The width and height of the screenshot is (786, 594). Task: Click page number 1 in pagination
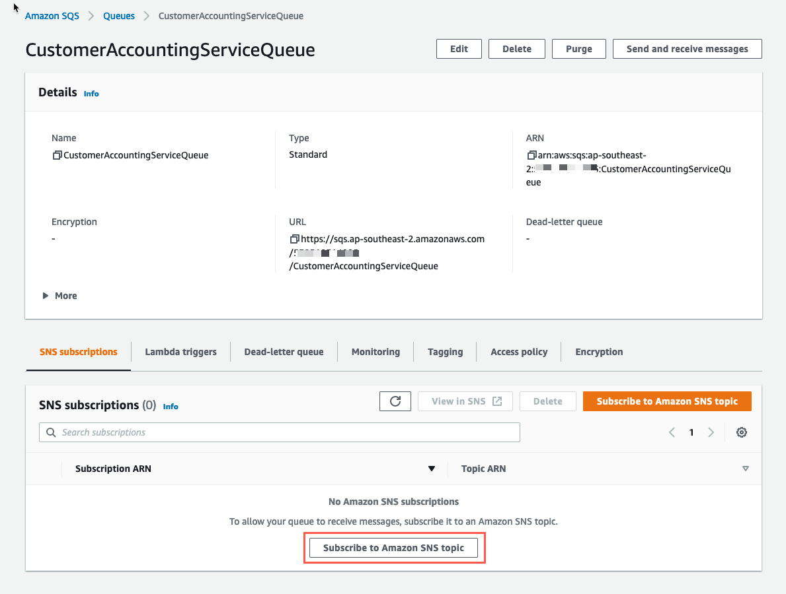[691, 432]
